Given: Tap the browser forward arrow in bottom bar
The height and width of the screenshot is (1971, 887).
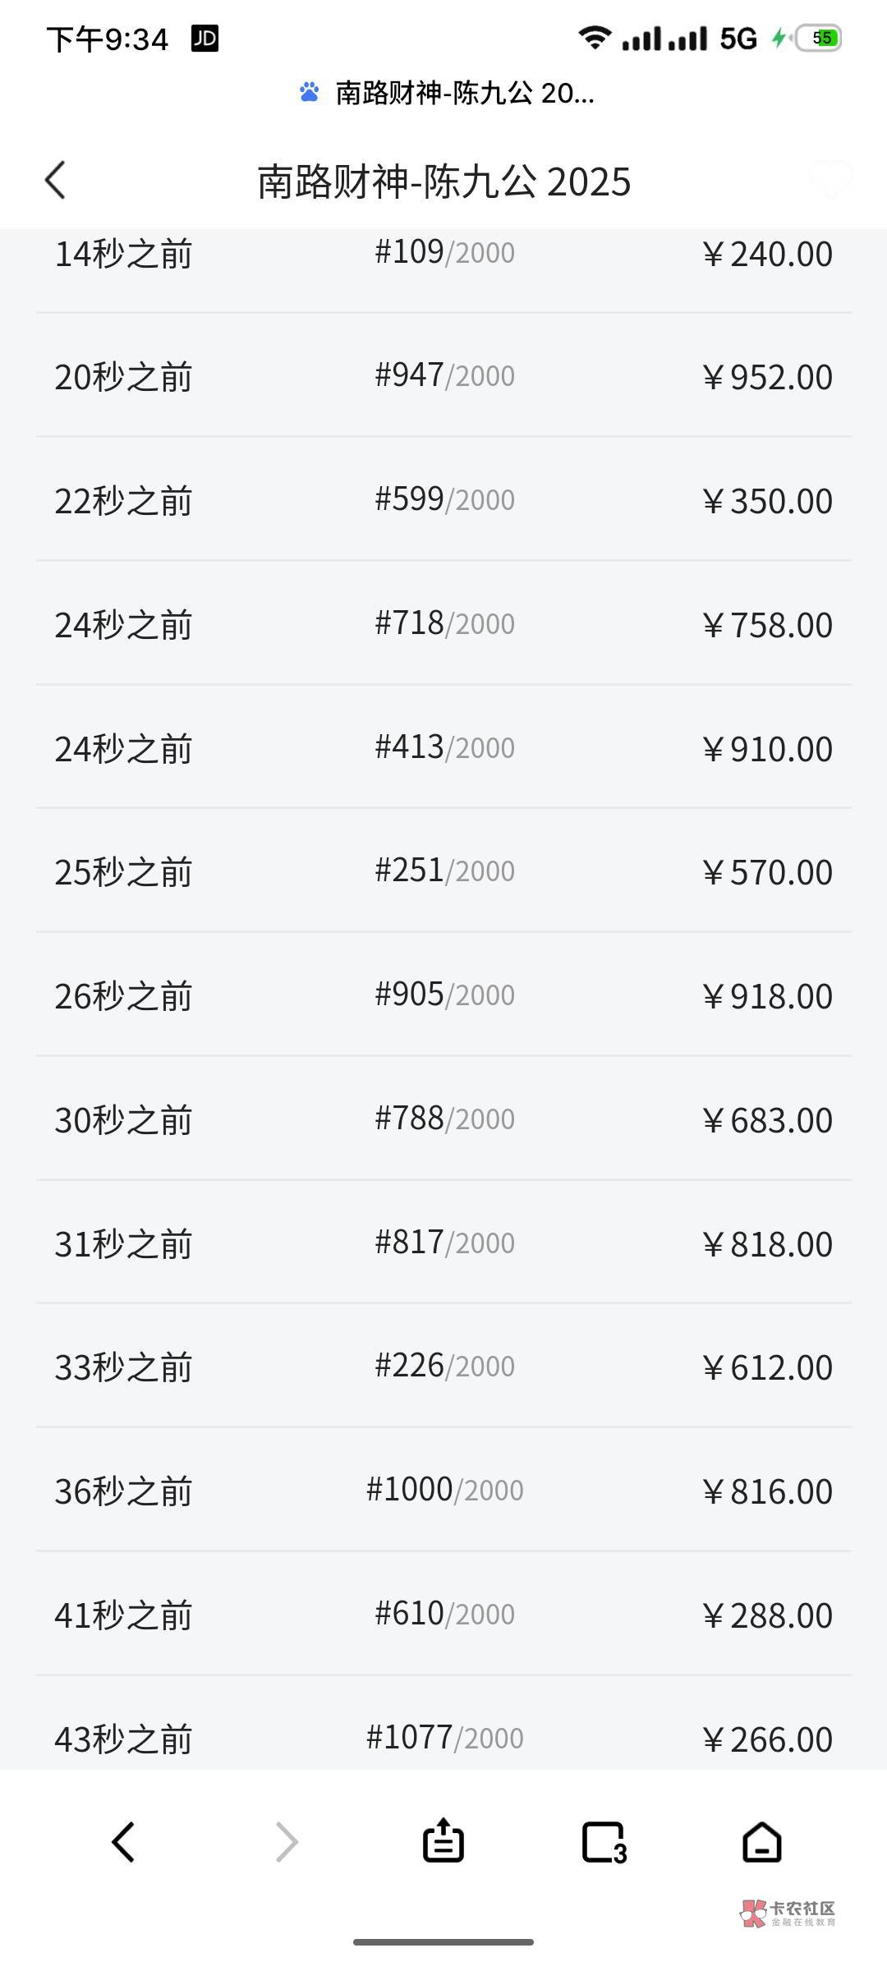Looking at the screenshot, I should 286,1841.
